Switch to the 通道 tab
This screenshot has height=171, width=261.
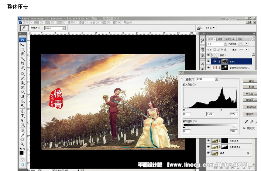pos(220,39)
